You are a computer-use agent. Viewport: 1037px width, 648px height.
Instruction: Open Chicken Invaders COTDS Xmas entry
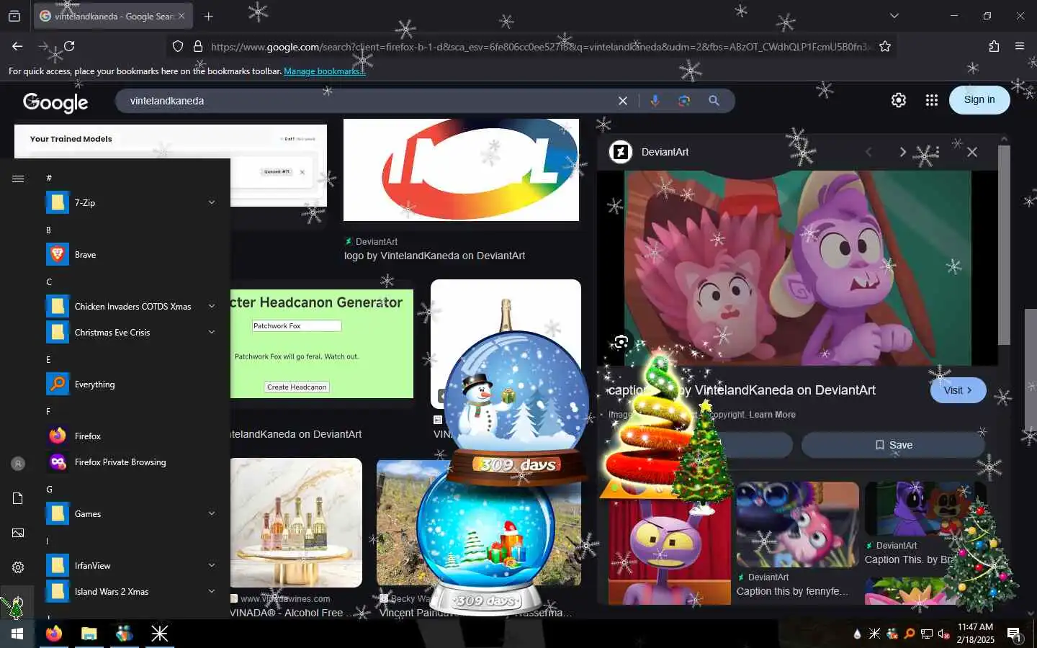pos(131,307)
